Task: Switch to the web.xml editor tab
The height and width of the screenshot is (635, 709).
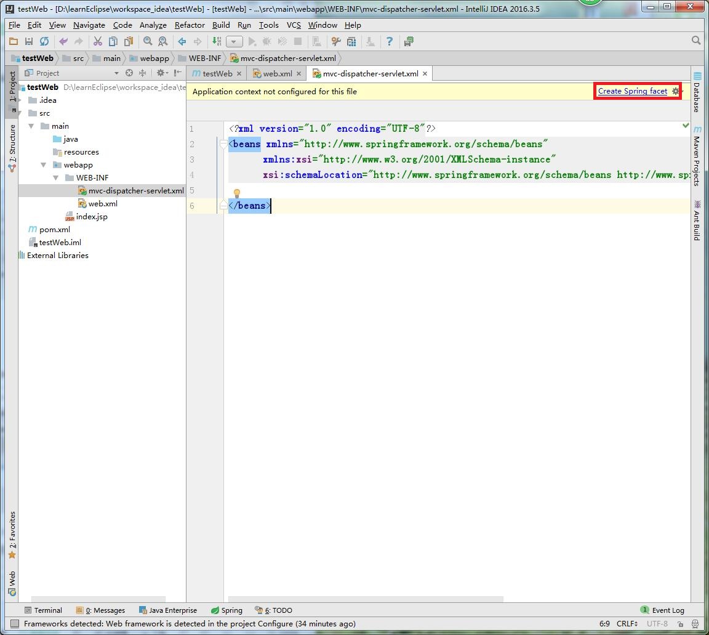Action: [x=276, y=73]
